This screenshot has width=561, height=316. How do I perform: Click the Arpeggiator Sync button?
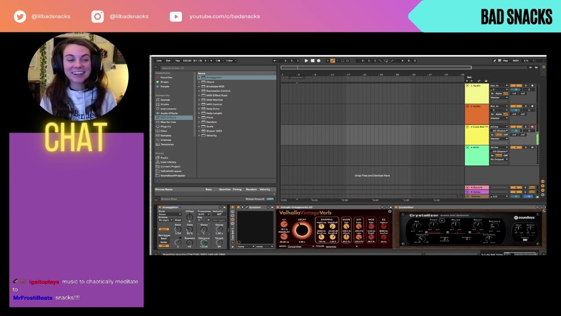click(164, 229)
